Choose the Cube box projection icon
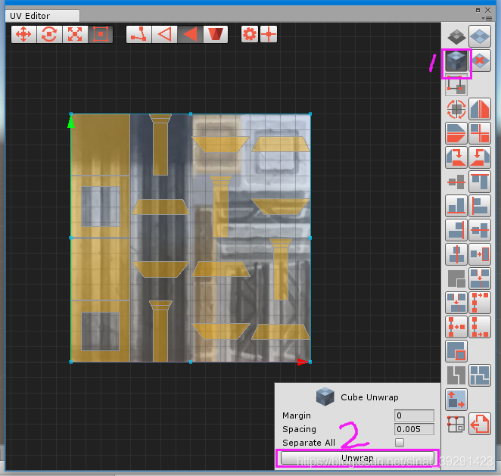 pyautogui.click(x=456, y=61)
